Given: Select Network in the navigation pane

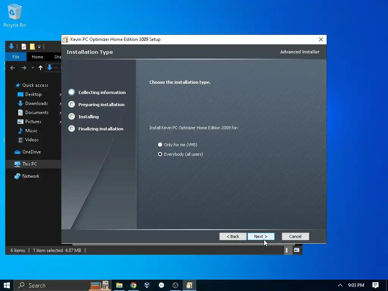Looking at the screenshot, I should pyautogui.click(x=31, y=176).
